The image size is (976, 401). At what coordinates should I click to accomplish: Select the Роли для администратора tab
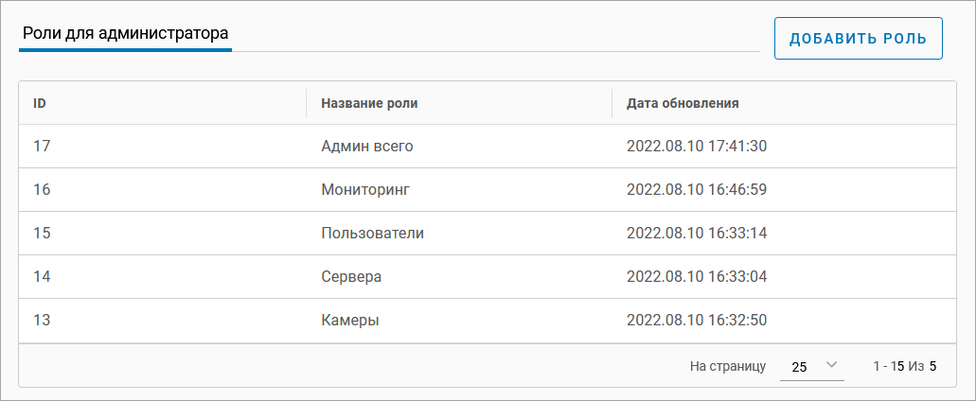click(x=125, y=32)
